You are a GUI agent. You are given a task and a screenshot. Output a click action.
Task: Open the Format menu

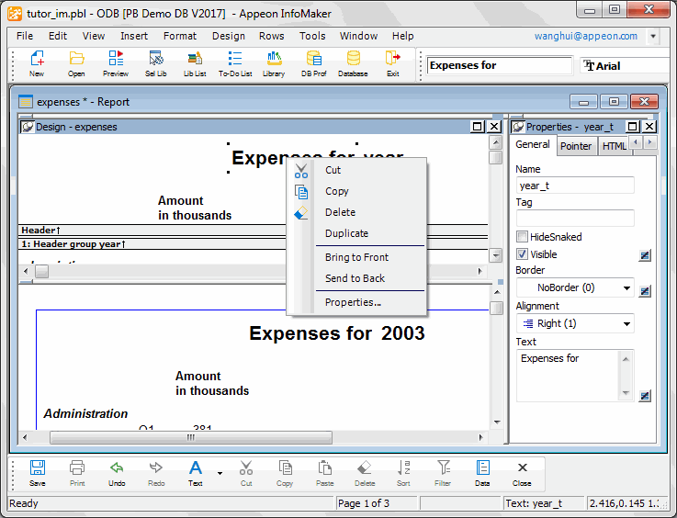(180, 36)
